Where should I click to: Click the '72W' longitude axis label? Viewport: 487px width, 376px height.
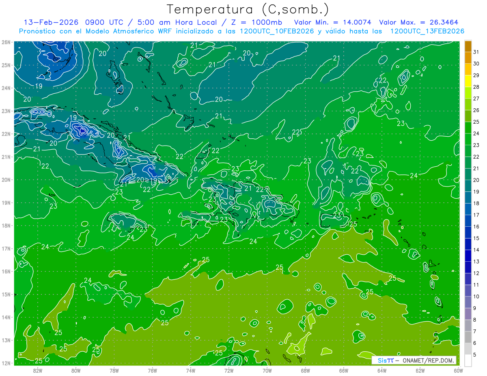pos(229,370)
